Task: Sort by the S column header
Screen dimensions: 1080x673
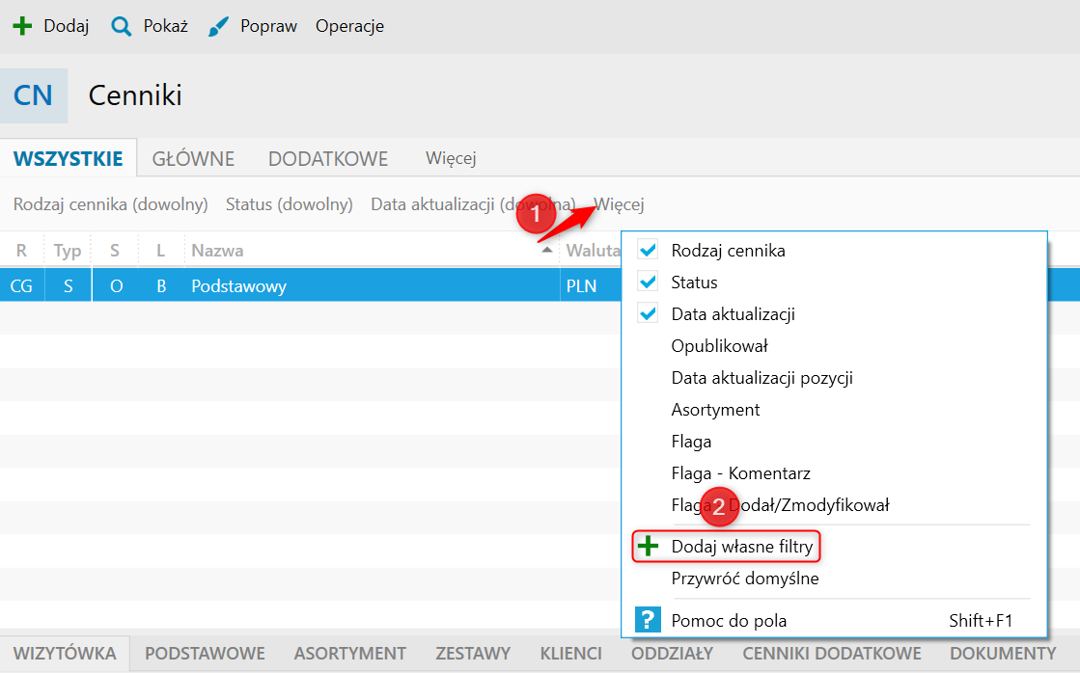Action: coord(115,250)
